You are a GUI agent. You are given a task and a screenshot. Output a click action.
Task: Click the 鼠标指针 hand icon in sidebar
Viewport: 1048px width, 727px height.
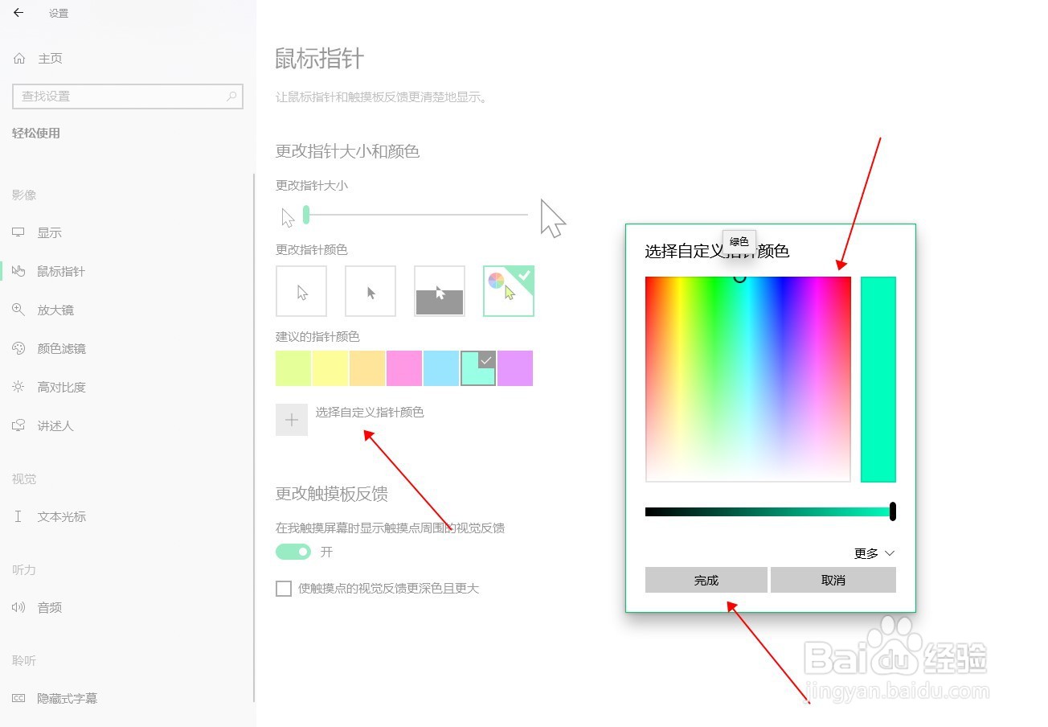[18, 271]
